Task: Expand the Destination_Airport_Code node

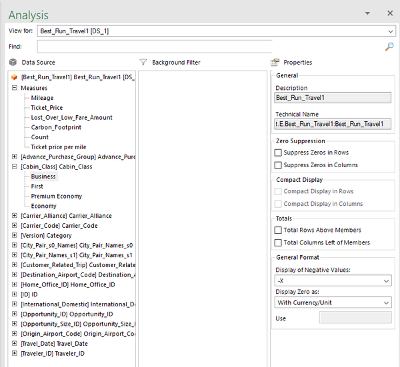Action: (15, 274)
